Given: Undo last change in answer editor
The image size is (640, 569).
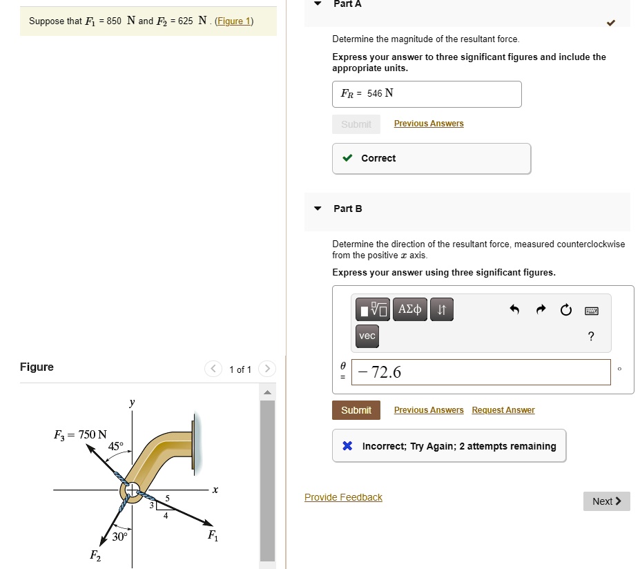Looking at the screenshot, I should tap(514, 310).
